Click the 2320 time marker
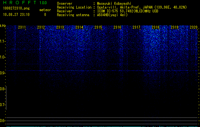 [x=194, y=27]
